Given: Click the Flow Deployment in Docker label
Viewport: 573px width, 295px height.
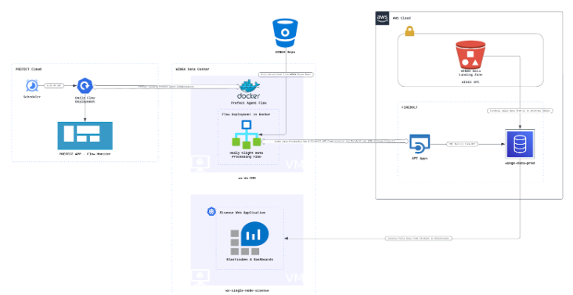Looking at the screenshot, I should (246, 114).
